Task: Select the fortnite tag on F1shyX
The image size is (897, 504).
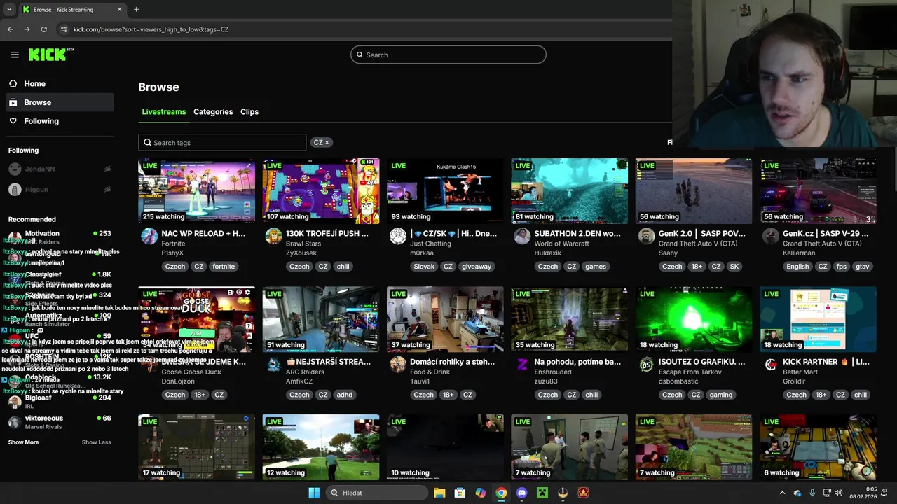Action: [x=224, y=266]
